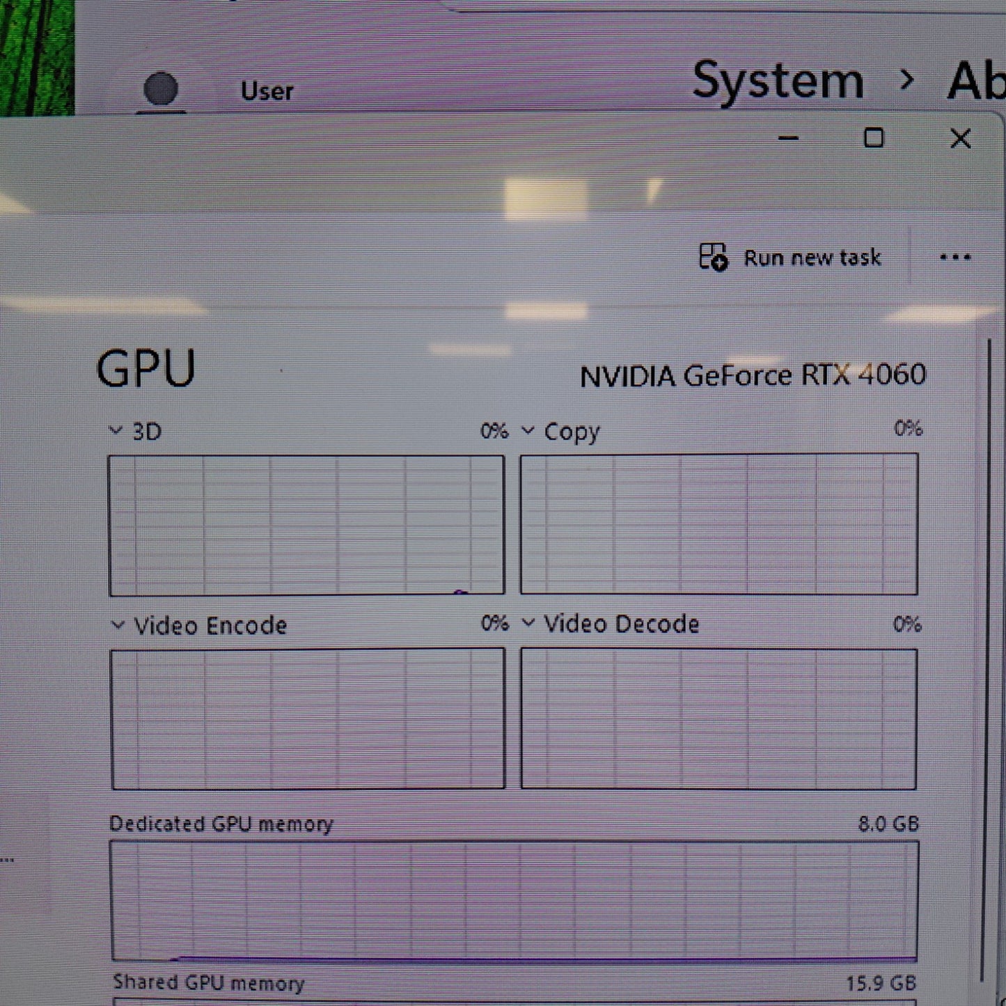Minimize the Task Manager window
1006x1006 pixels.
(x=788, y=139)
